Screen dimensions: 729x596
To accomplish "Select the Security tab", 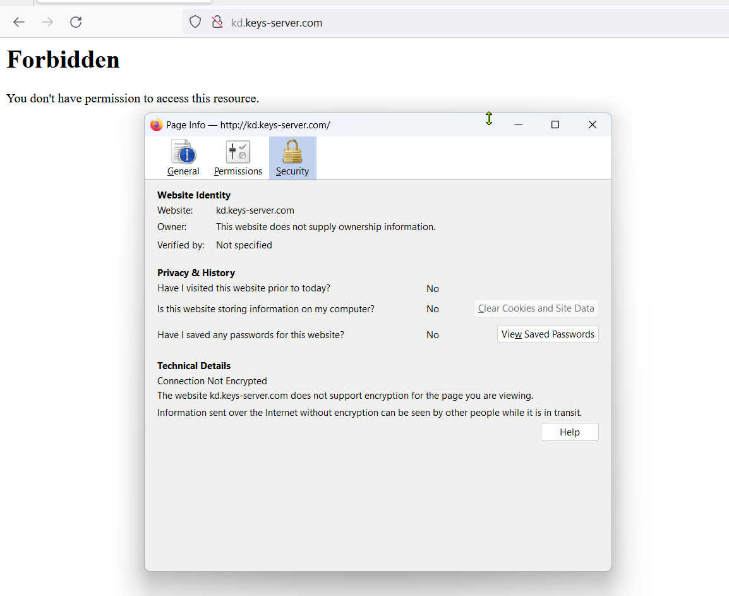I will (292, 158).
